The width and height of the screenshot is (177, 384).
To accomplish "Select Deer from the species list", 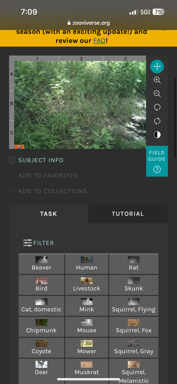I will coord(42,369).
